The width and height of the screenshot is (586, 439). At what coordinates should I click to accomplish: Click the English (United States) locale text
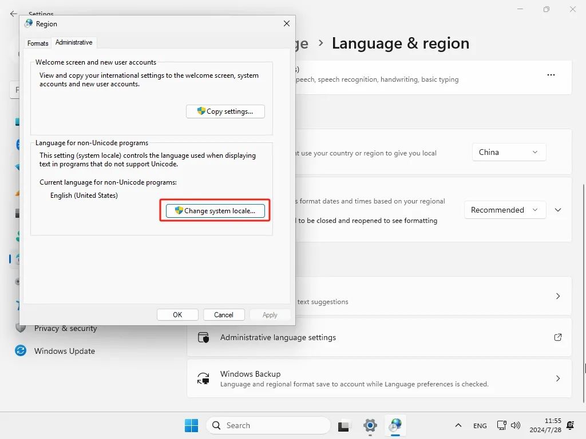[84, 195]
